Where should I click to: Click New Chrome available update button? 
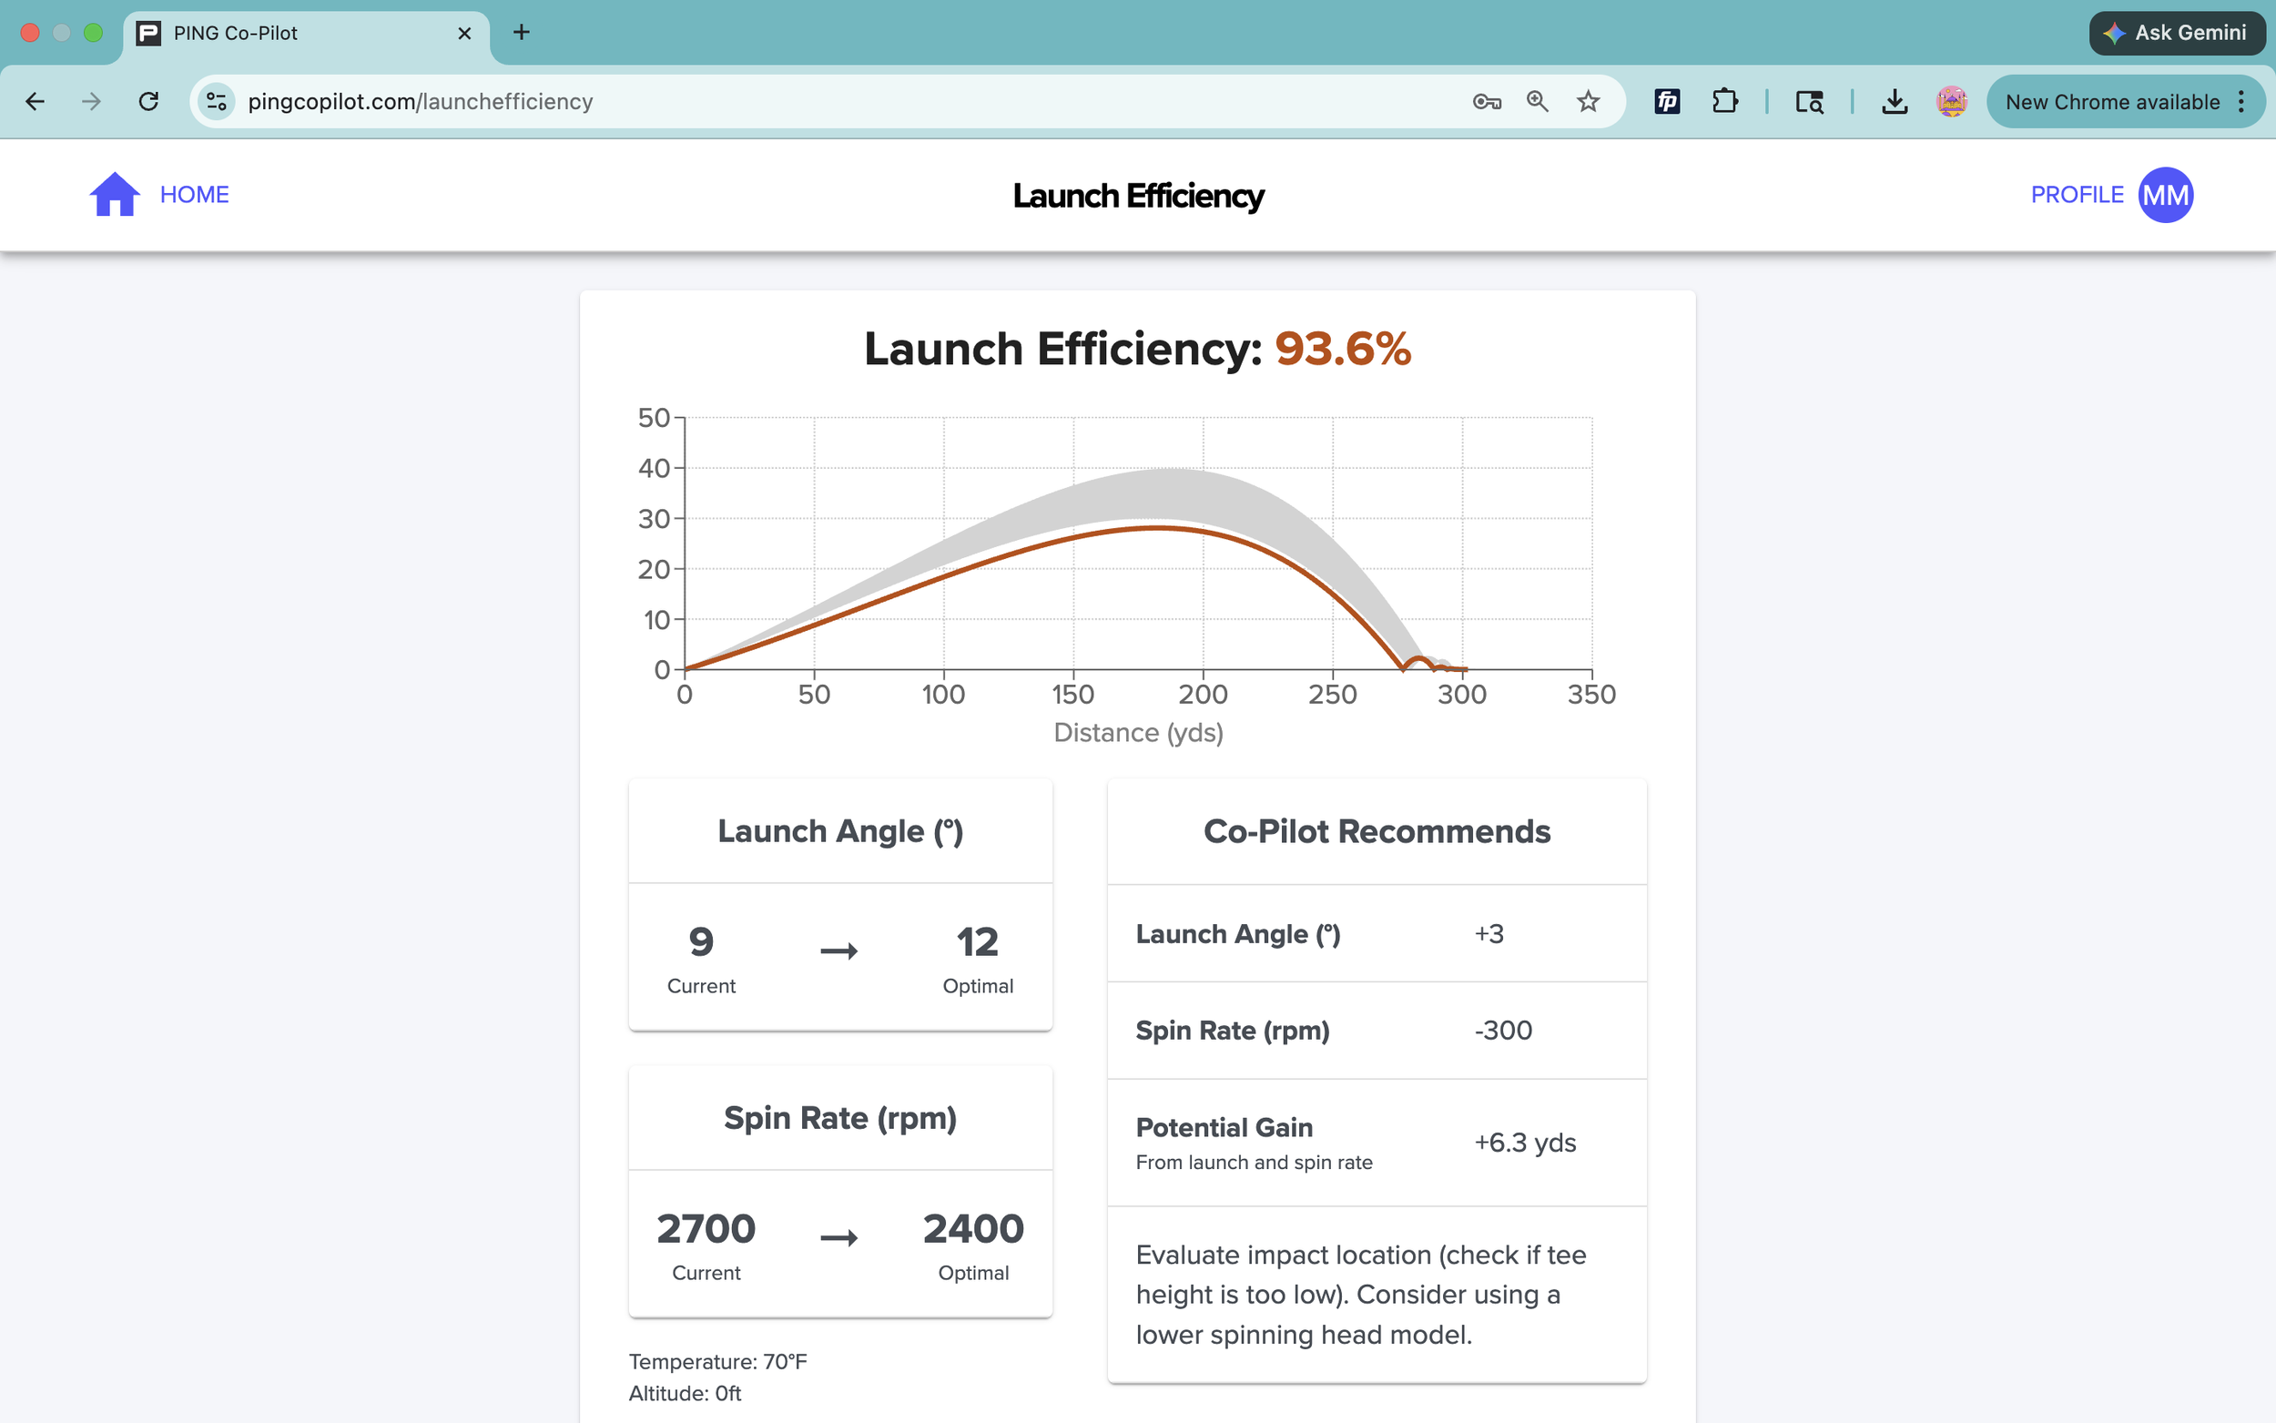(x=2112, y=102)
